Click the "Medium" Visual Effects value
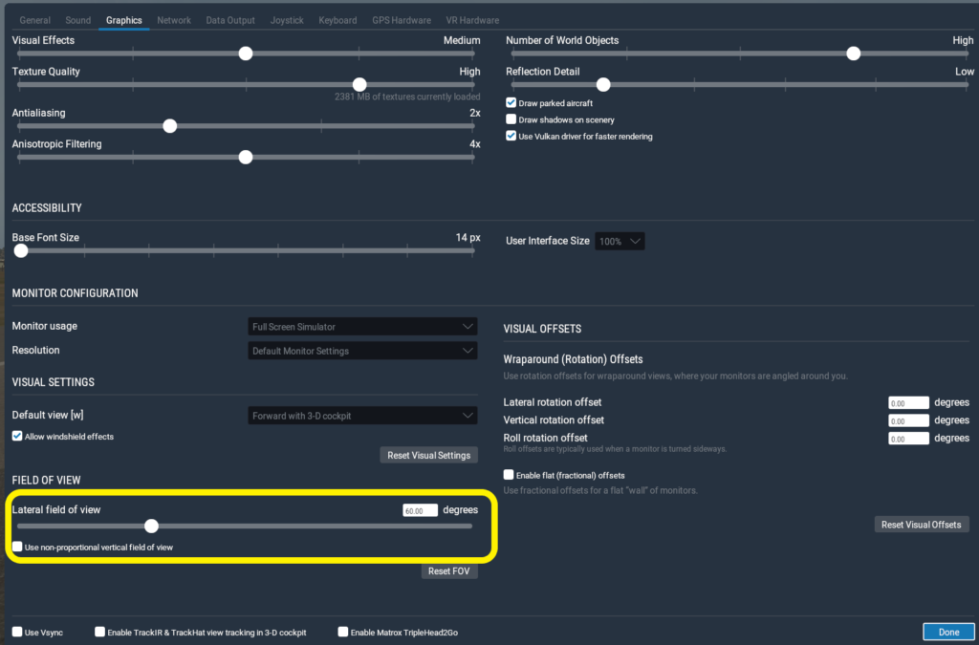 click(x=462, y=40)
